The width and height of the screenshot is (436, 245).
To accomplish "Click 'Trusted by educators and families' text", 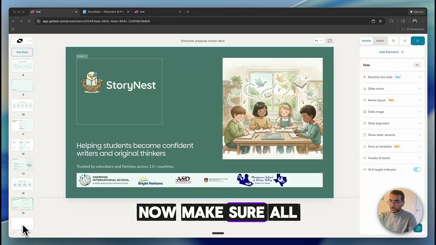I will pos(125,167).
